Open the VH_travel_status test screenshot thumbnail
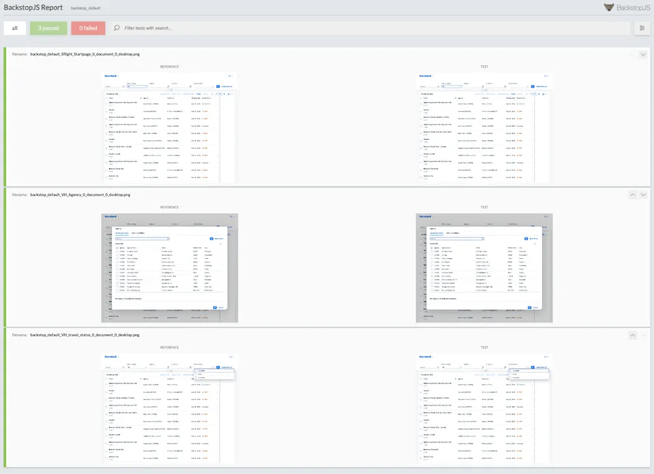The image size is (654, 474). point(484,408)
